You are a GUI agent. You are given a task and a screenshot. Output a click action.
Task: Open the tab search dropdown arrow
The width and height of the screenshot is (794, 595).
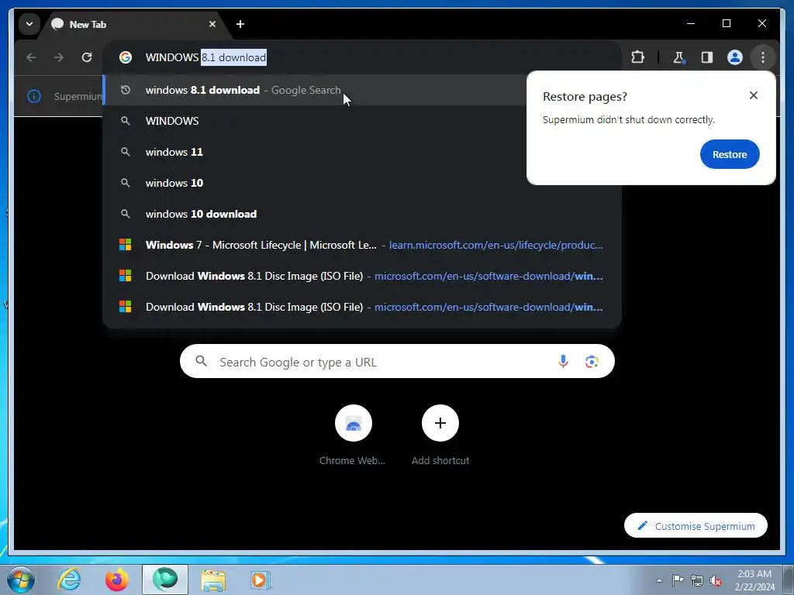click(x=29, y=24)
